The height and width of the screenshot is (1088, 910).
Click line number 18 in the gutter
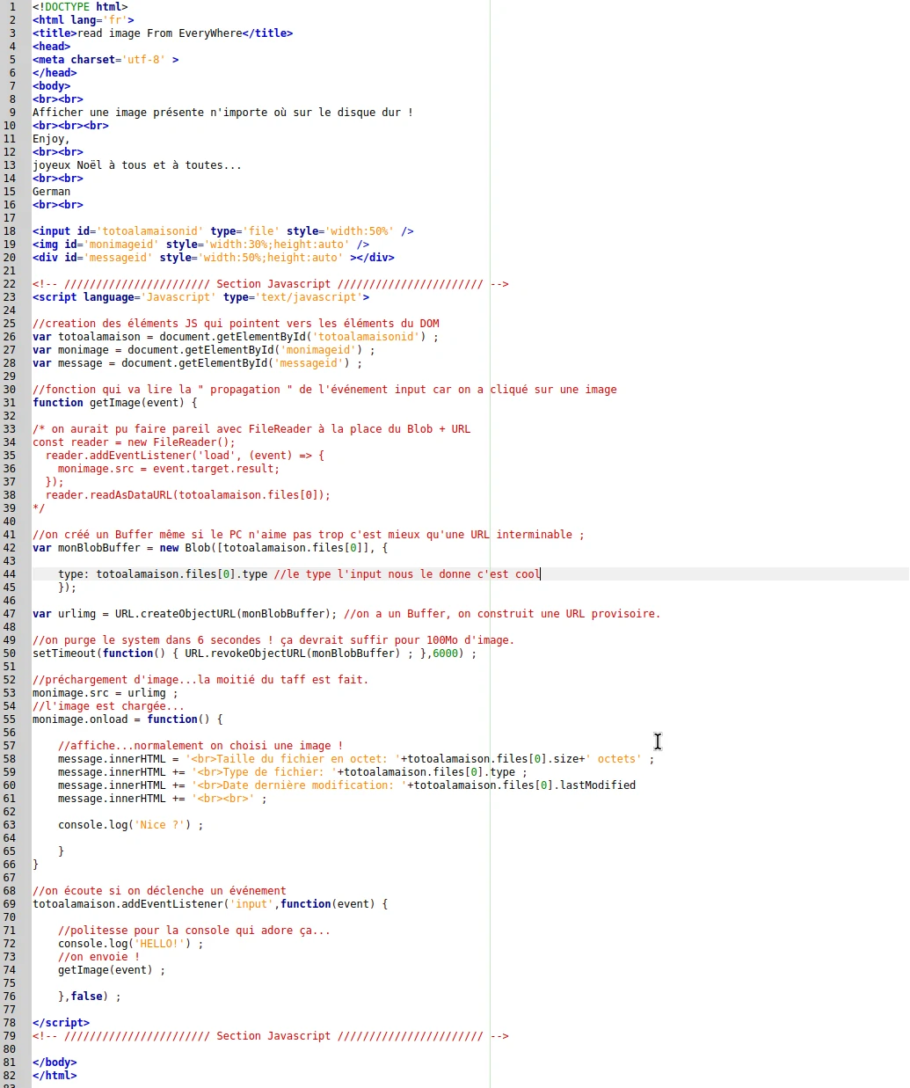pyautogui.click(x=10, y=231)
